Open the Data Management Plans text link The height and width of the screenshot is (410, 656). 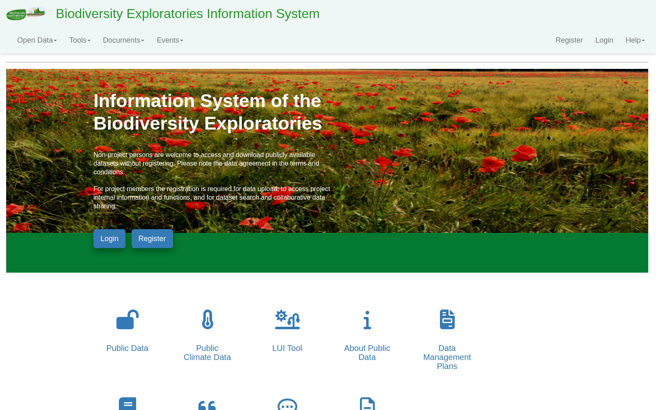(x=447, y=357)
